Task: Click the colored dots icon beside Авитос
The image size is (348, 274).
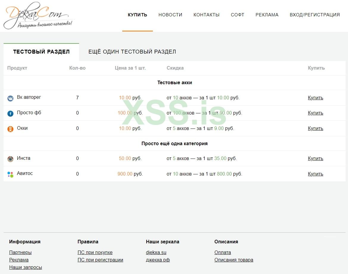Action: pos(10,174)
